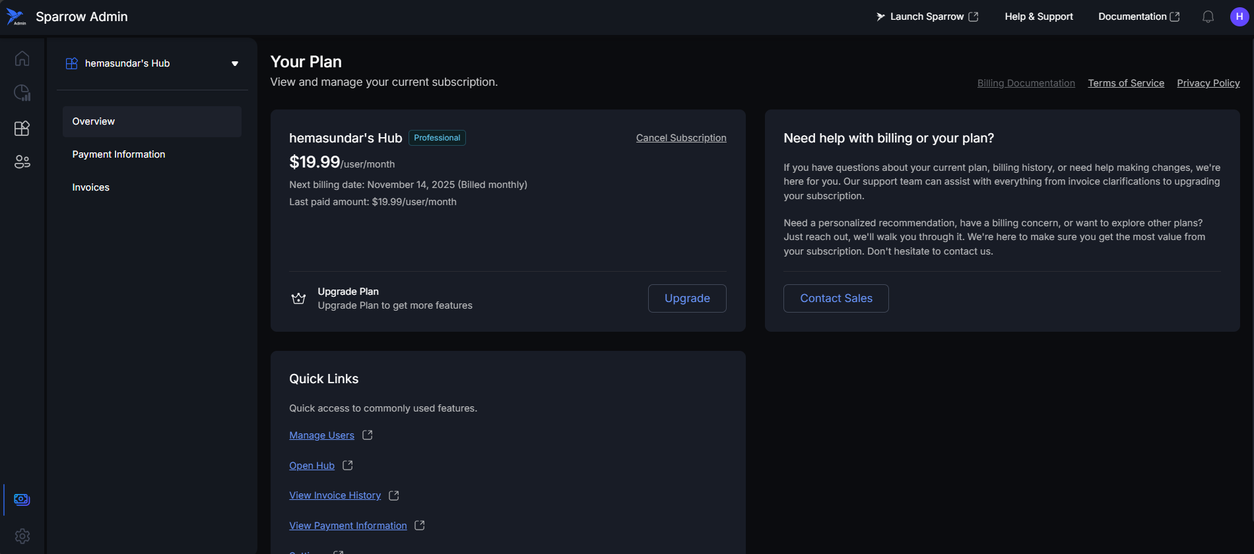1254x554 pixels.
Task: Open the user profile avatar H
Action: pos(1239,17)
